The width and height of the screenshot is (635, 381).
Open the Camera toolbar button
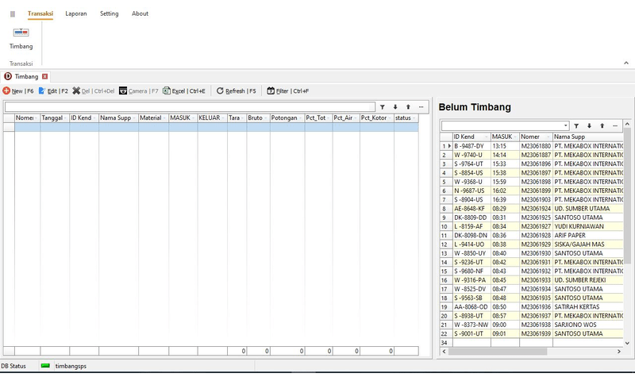coord(138,91)
